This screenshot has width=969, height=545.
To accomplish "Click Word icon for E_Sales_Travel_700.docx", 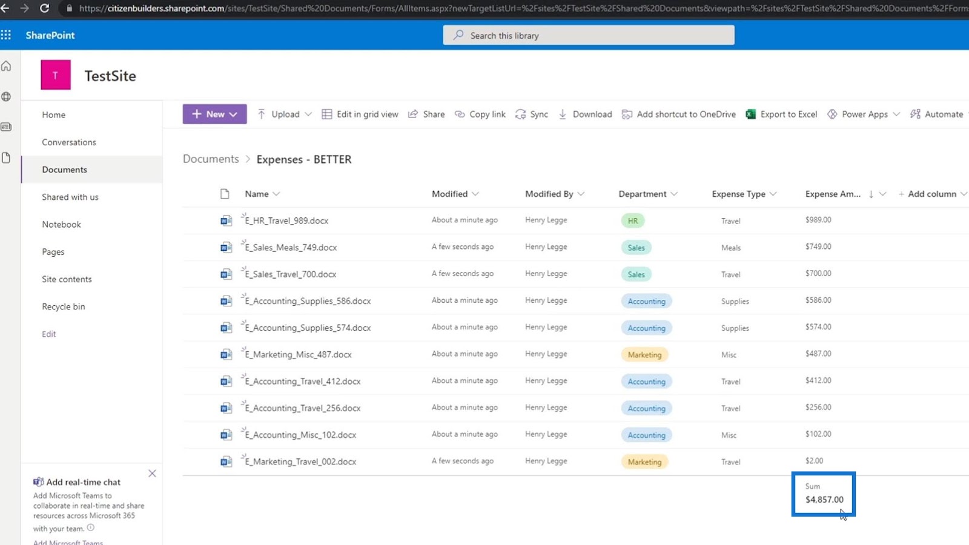I will (226, 274).
